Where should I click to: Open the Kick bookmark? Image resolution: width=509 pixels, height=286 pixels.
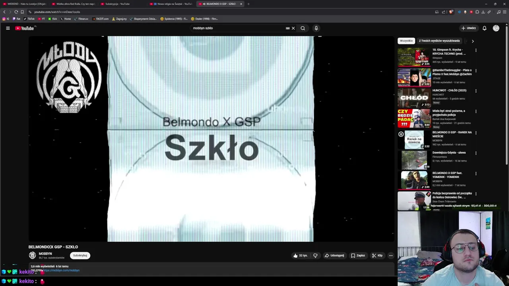click(52, 19)
